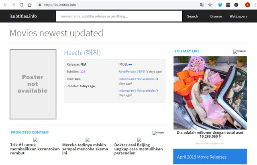Open the second Indonesian Not available subtitle
This screenshot has height=165, width=257.
137,91
